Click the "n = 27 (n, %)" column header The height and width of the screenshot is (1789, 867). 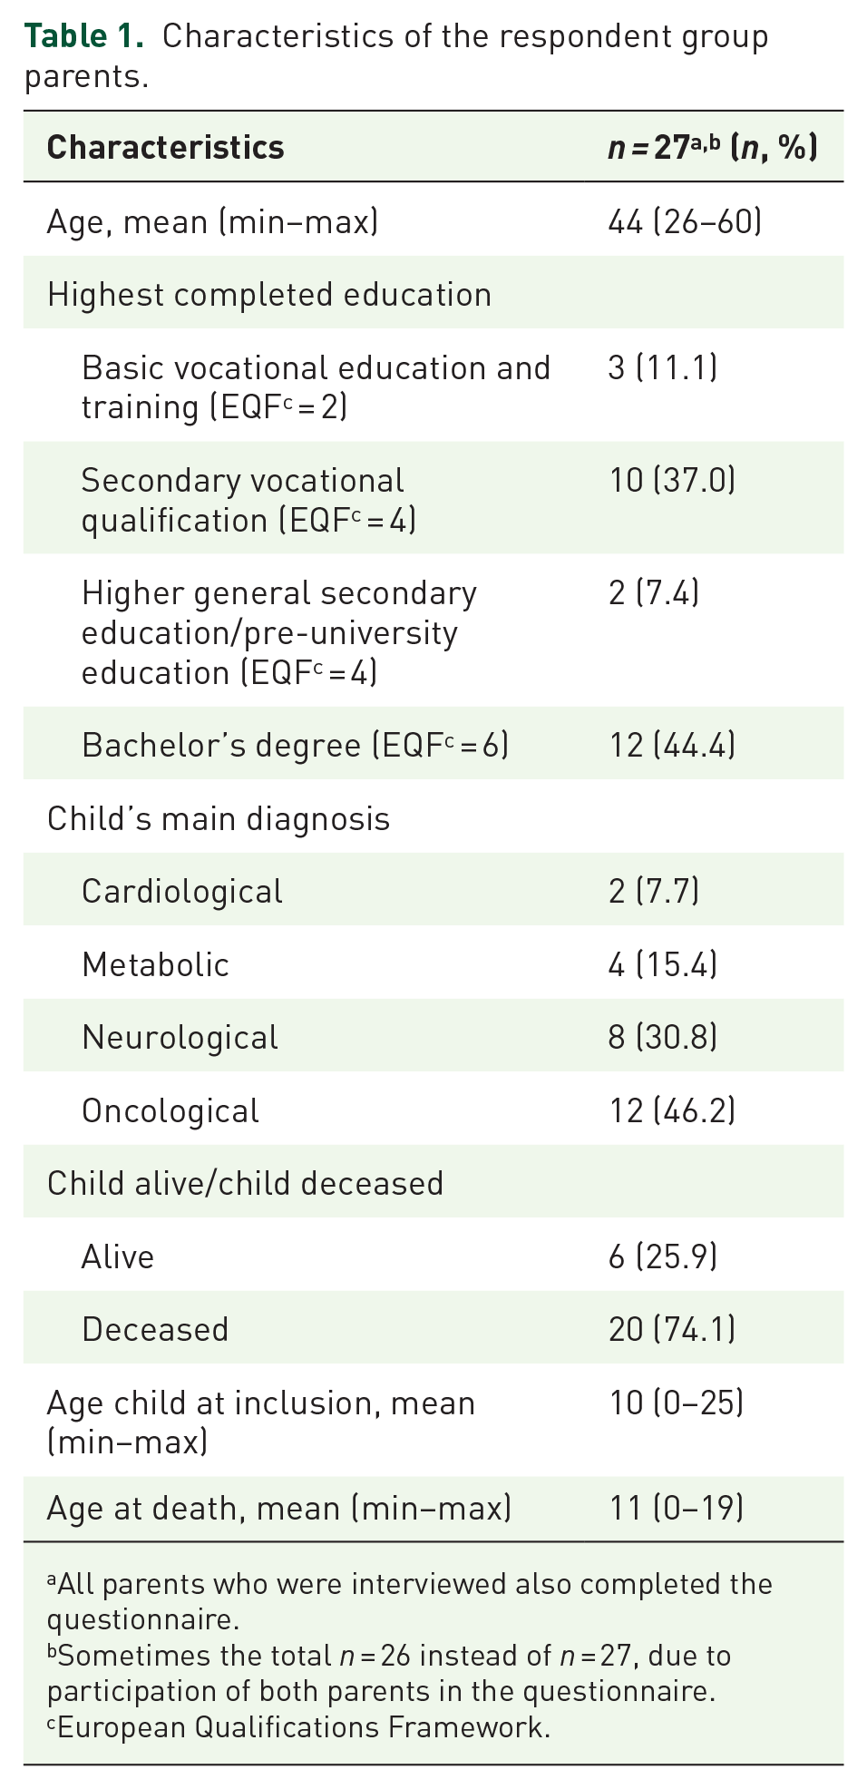coord(712,148)
